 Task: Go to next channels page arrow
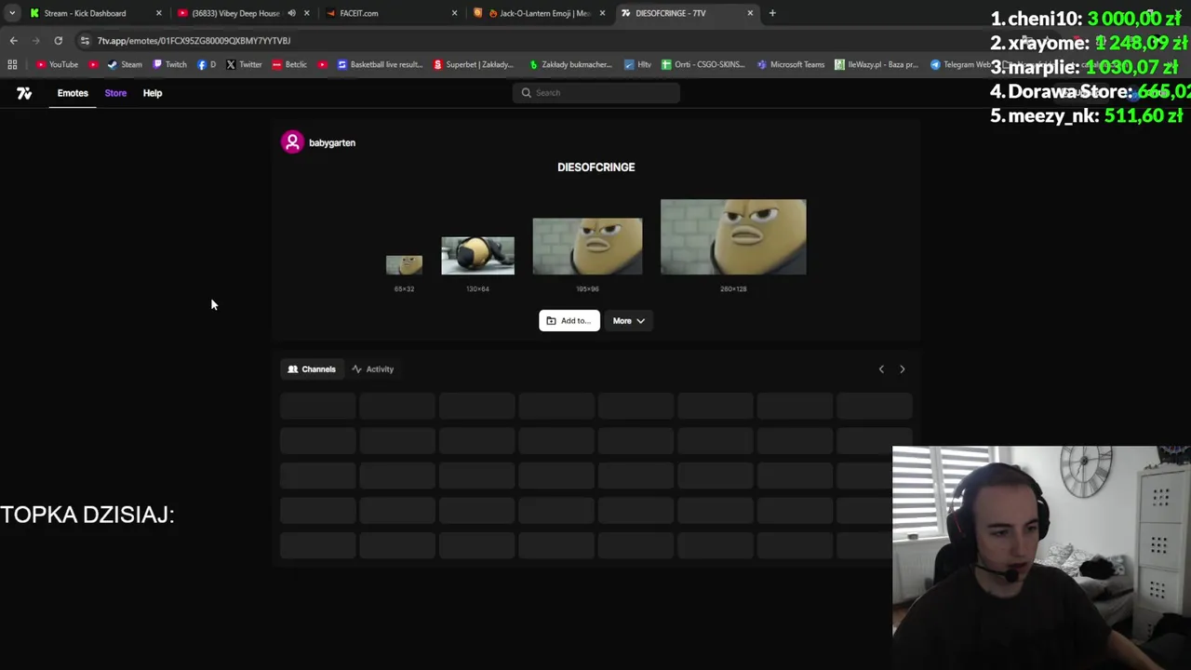902,368
